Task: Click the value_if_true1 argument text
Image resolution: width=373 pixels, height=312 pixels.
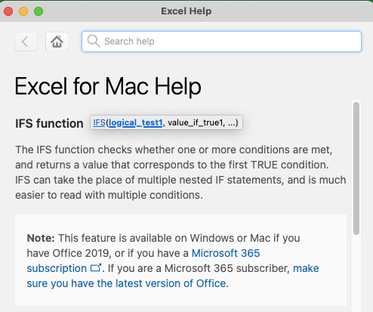Action: 196,122
